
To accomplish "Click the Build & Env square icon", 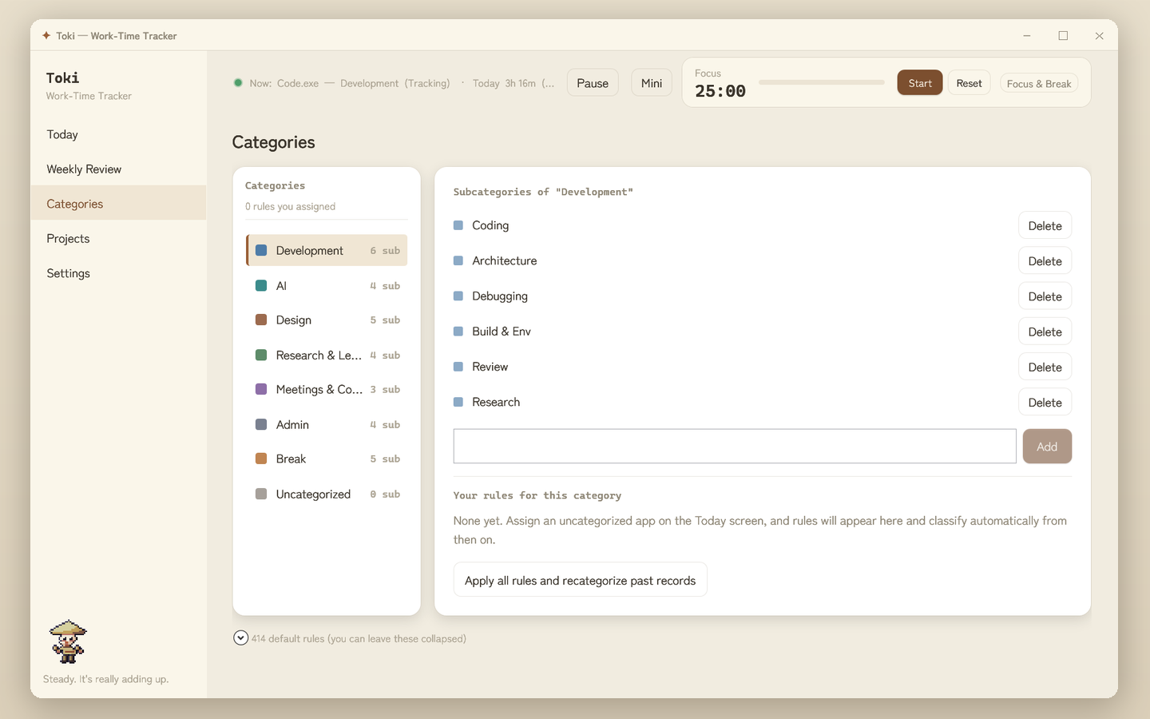I will pos(458,331).
